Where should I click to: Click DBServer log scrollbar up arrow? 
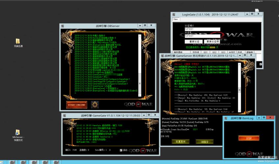coord(140,36)
